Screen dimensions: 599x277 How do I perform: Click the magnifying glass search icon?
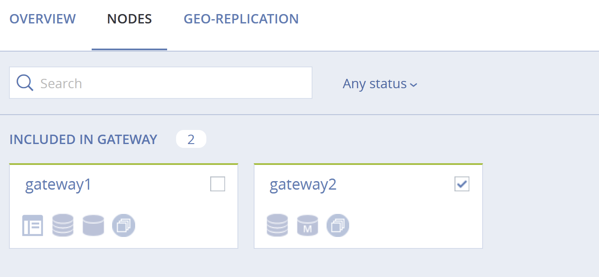point(25,83)
